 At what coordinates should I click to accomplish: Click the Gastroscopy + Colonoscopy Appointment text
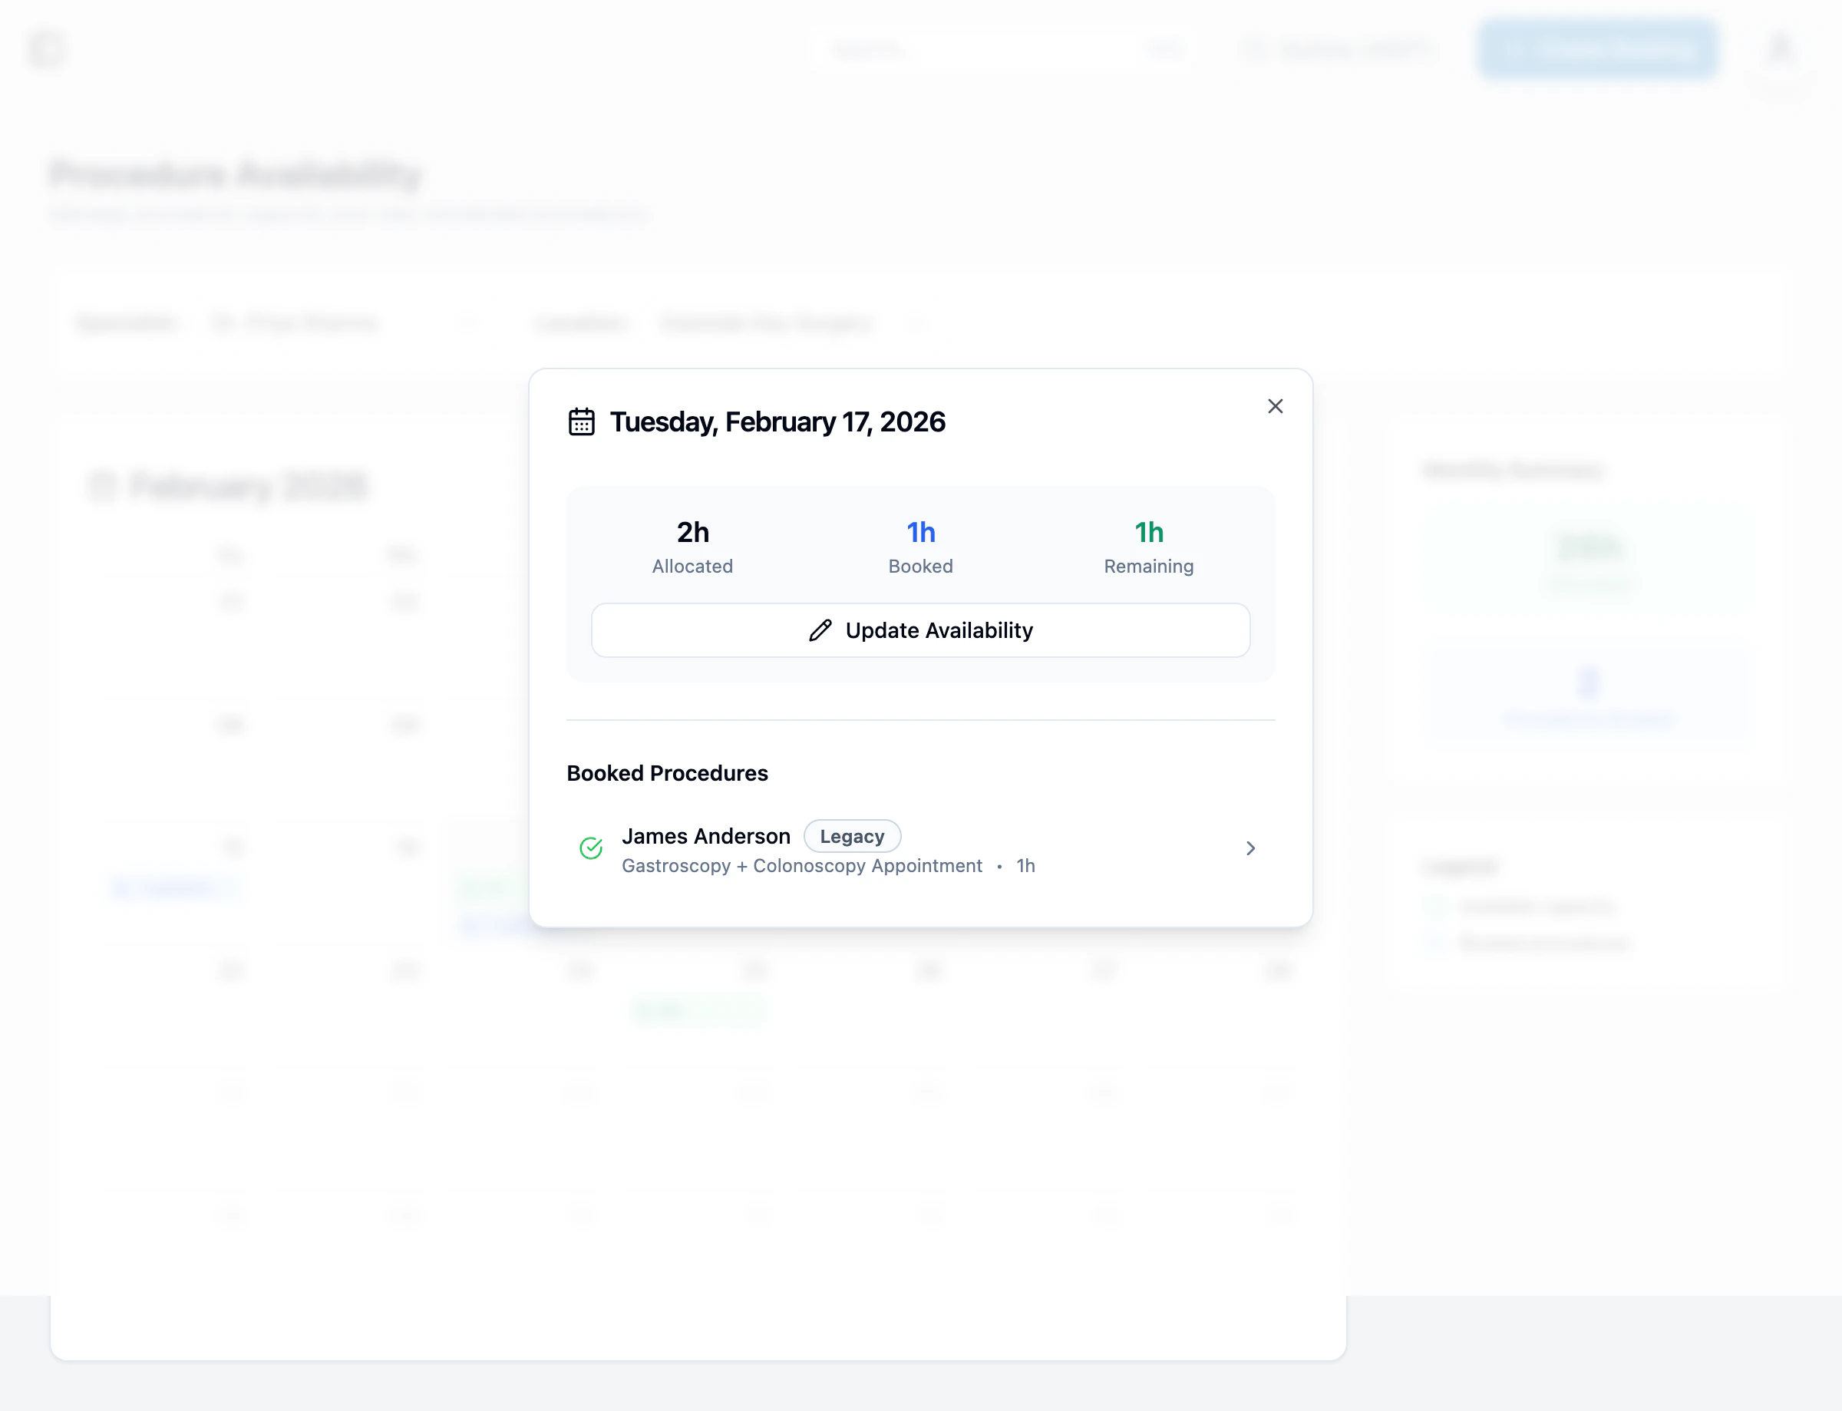pyautogui.click(x=802, y=866)
